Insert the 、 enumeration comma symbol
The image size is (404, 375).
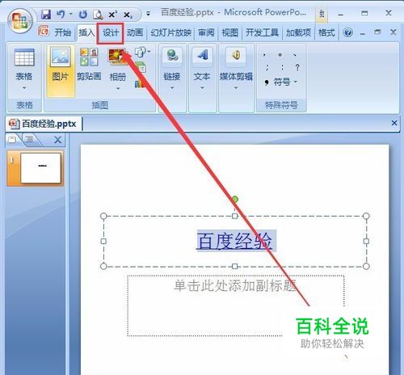click(x=295, y=55)
